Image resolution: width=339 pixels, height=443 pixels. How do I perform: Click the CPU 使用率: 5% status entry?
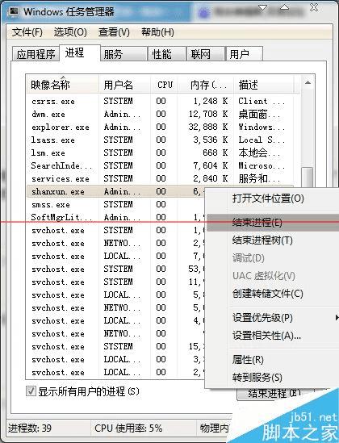[128, 428]
